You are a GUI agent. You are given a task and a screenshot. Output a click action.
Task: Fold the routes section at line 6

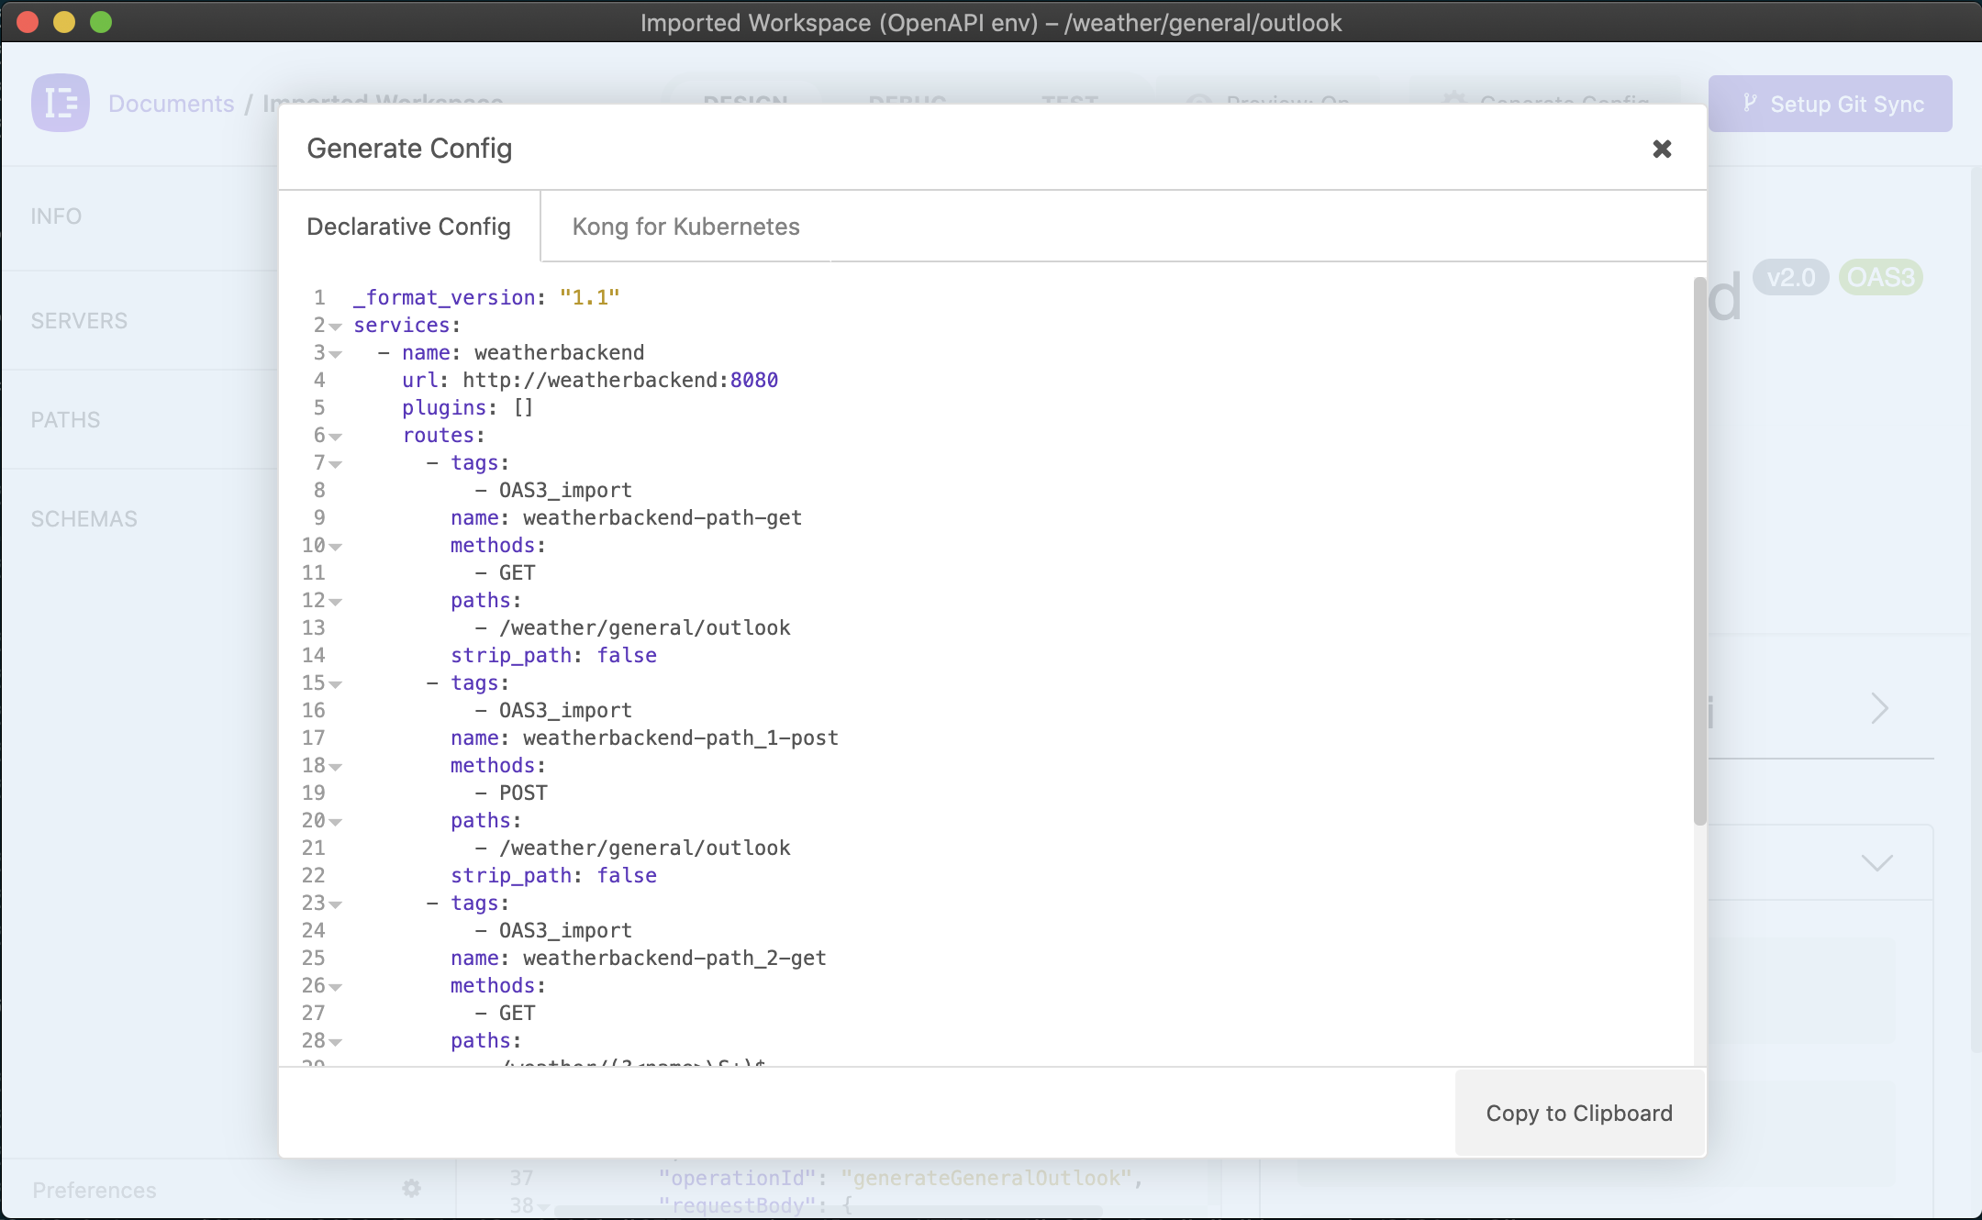click(336, 437)
